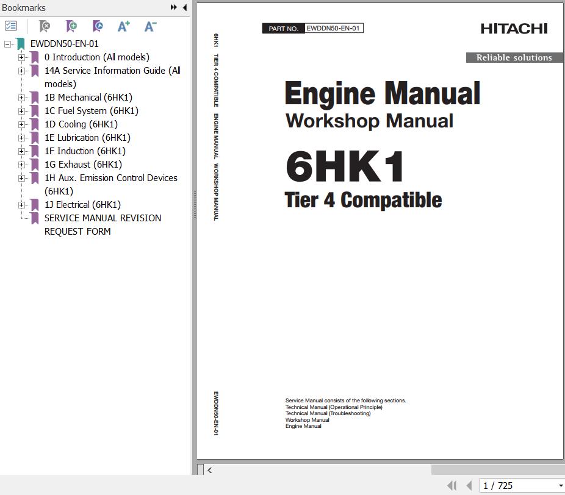Expand 1H Aux. Emission Control Devices bookmark

click(x=21, y=178)
